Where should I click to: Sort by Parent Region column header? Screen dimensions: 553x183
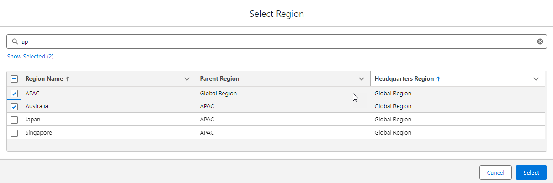coord(220,79)
